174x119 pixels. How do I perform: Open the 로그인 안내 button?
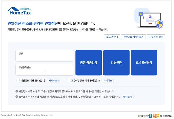[x=112, y=37]
